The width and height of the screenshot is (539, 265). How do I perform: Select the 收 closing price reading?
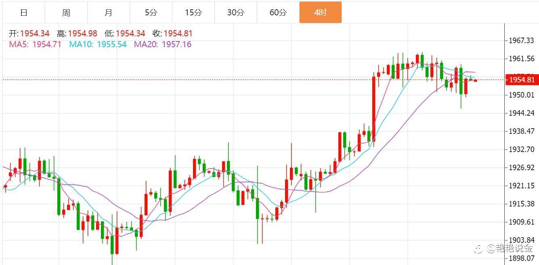tap(172, 34)
